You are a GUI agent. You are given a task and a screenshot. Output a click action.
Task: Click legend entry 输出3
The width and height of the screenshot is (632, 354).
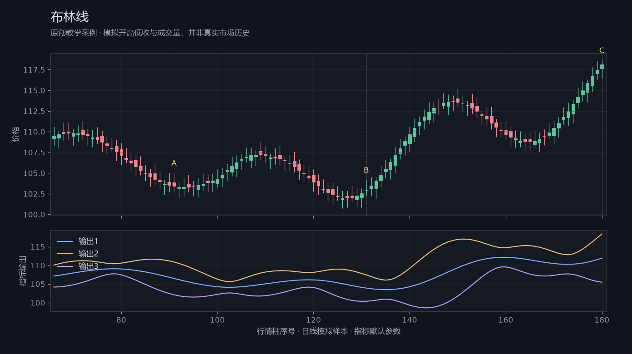[88, 266]
